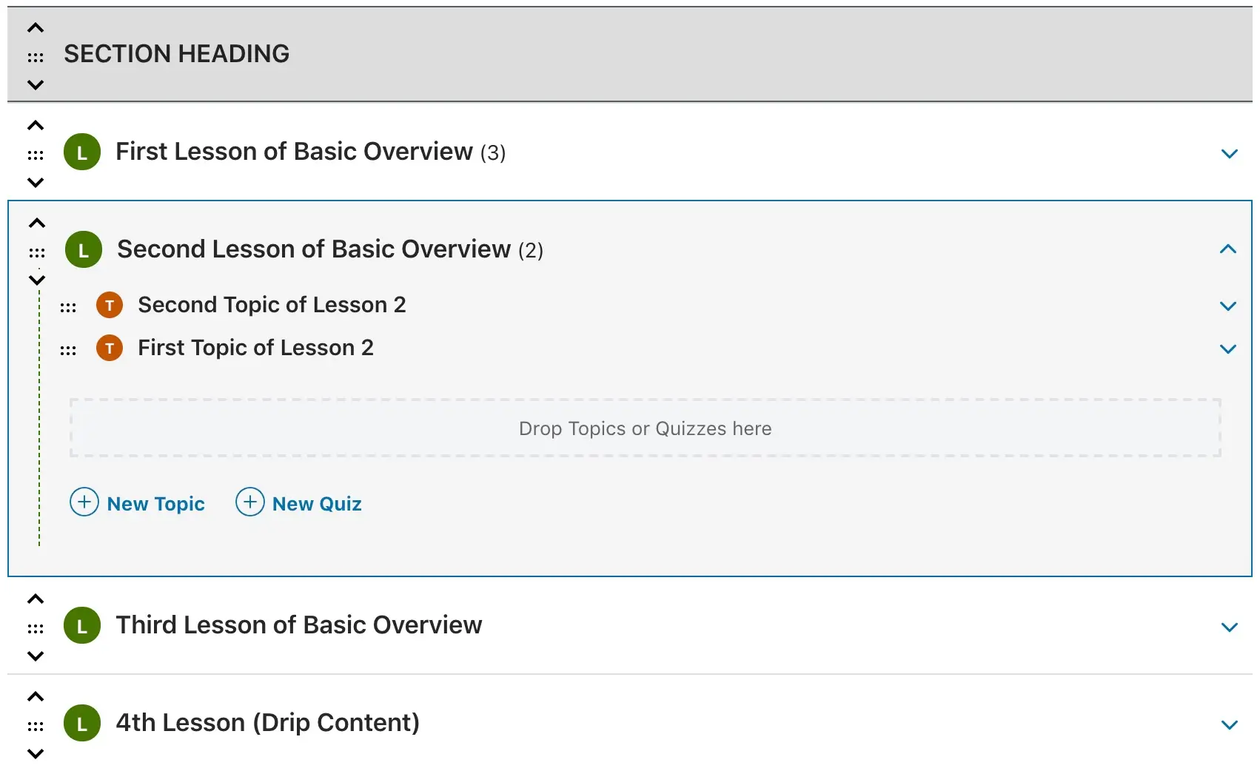Click the Drop Topics or Quizzes here area

pos(645,428)
